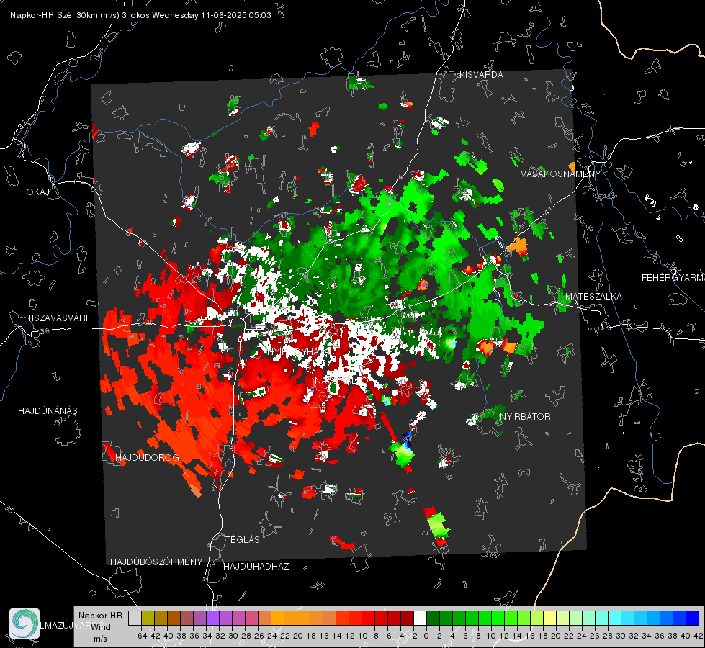Select the NYÍRBÁTOR city label
This screenshot has width=705, height=648.
pyautogui.click(x=525, y=417)
